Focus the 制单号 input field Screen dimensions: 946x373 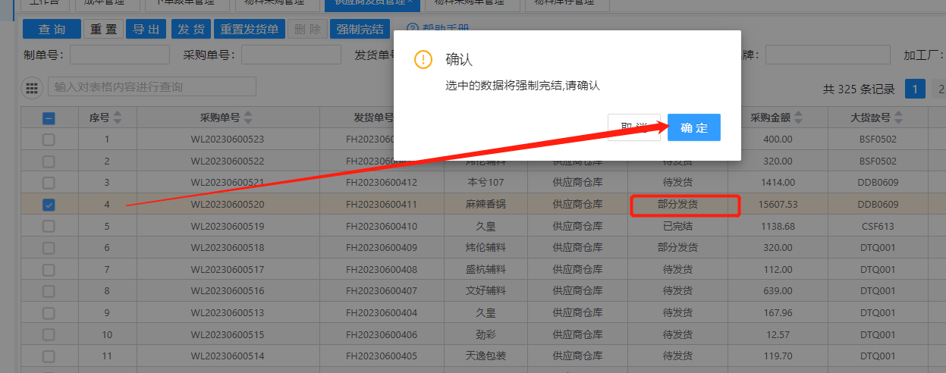[119, 55]
